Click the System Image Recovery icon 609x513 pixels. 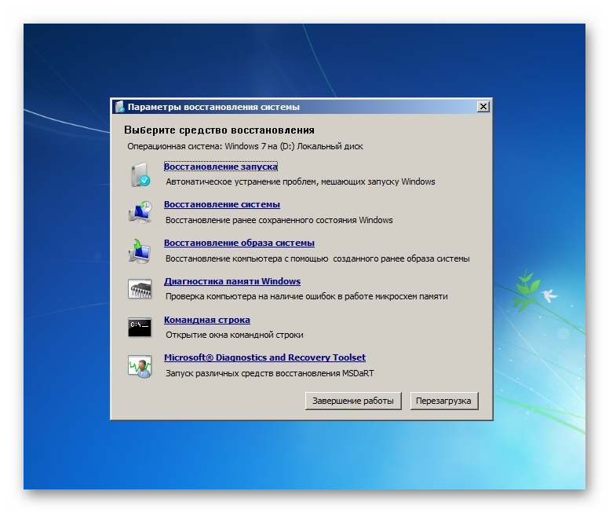click(x=140, y=251)
